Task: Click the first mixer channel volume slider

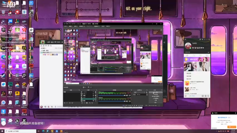Action: 112,95
